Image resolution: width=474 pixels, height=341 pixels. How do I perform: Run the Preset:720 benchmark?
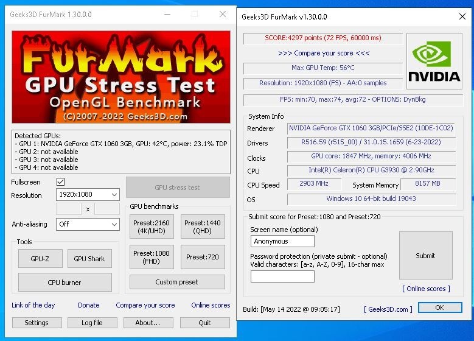click(203, 257)
